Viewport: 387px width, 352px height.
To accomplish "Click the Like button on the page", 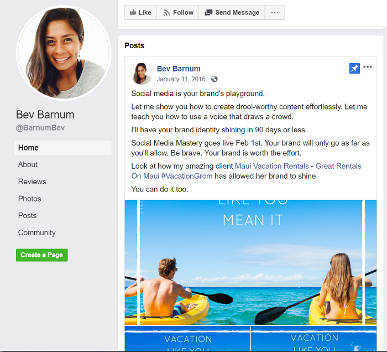I will pyautogui.click(x=140, y=12).
